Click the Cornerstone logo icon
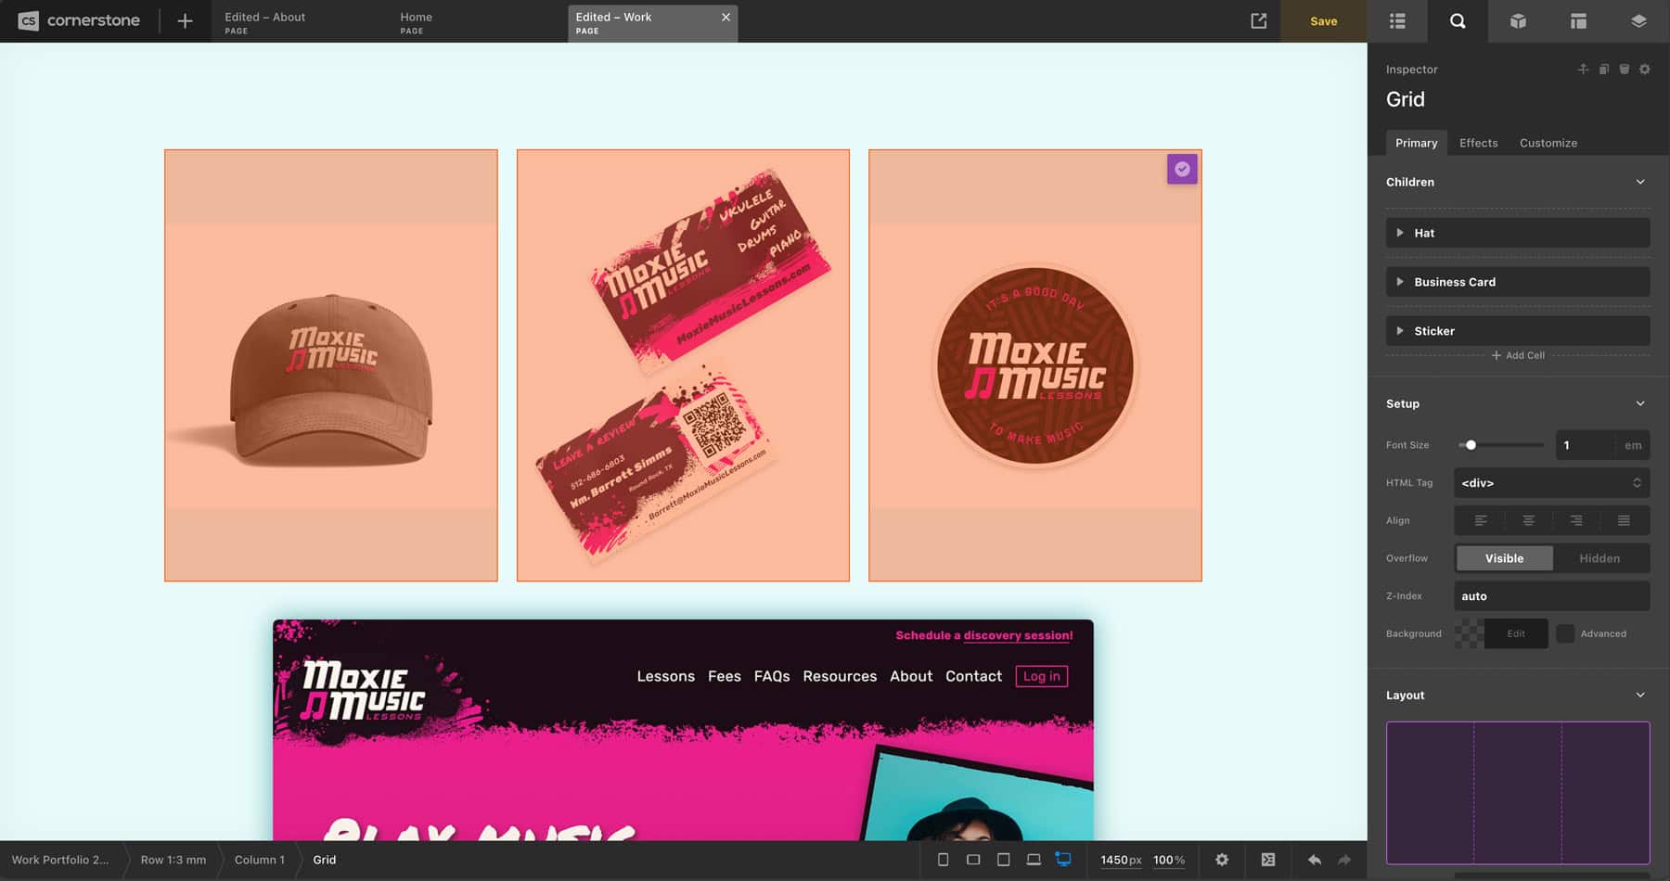Image resolution: width=1670 pixels, height=881 pixels. pyautogui.click(x=29, y=20)
